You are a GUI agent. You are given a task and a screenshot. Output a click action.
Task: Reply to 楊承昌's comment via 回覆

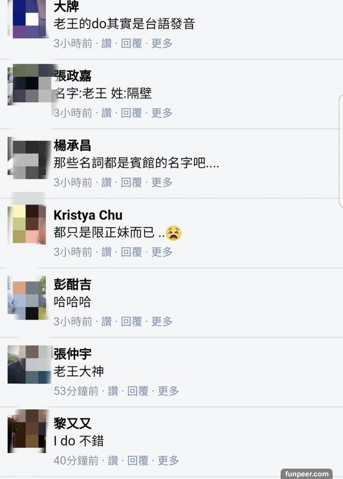[x=131, y=183]
